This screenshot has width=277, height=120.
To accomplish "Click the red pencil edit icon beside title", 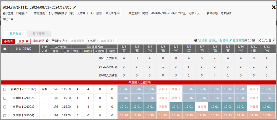I will (x=75, y=7).
